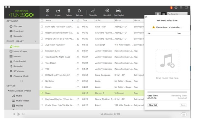Sort by the Time column header

(88, 20)
